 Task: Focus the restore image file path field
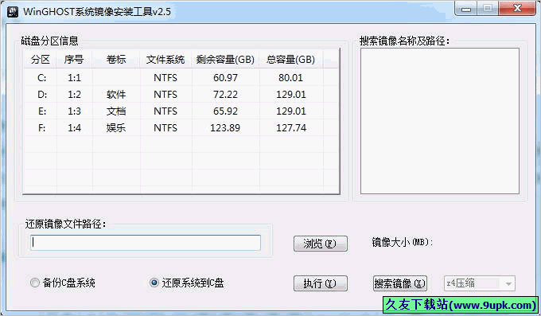click(x=146, y=243)
